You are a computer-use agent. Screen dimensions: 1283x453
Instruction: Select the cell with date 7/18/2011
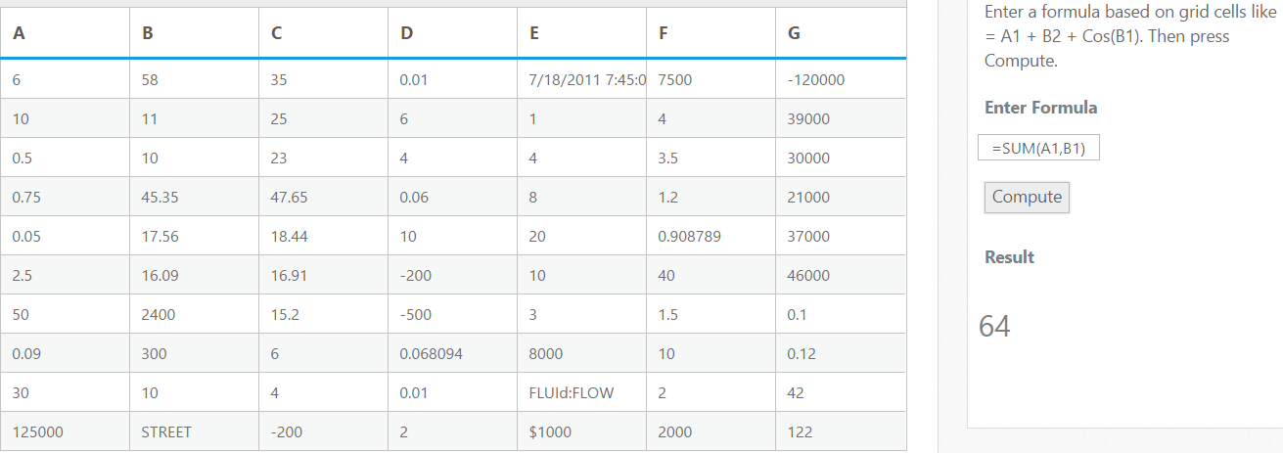[x=581, y=79]
